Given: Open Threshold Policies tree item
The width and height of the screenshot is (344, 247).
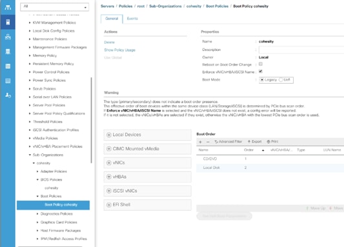Looking at the screenshot, I should pos(48,122).
